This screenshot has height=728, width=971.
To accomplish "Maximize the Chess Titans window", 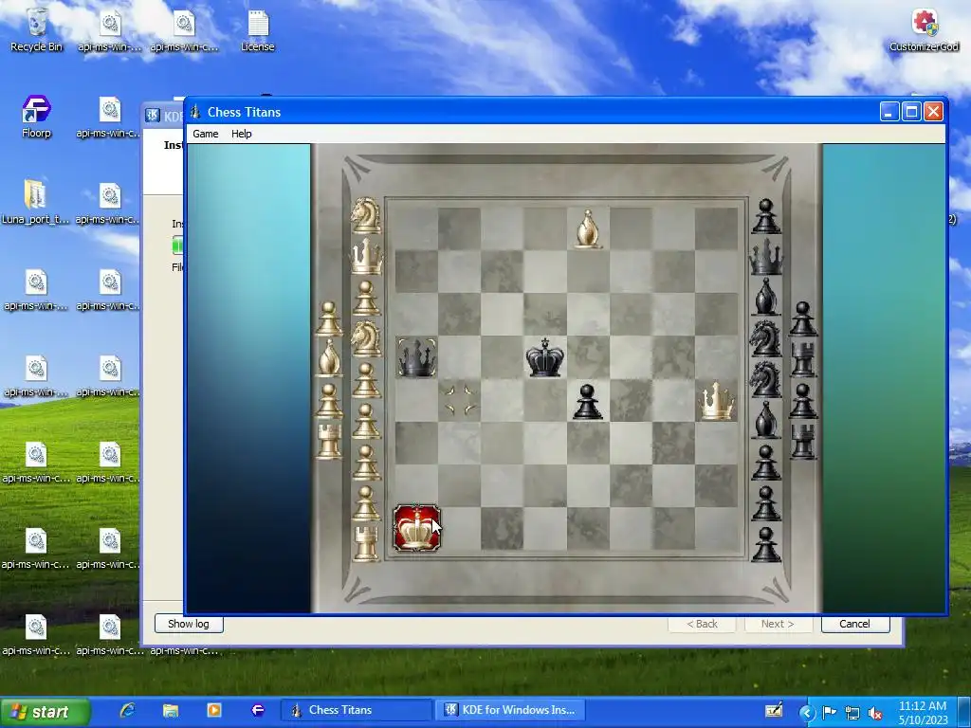I will (x=911, y=112).
